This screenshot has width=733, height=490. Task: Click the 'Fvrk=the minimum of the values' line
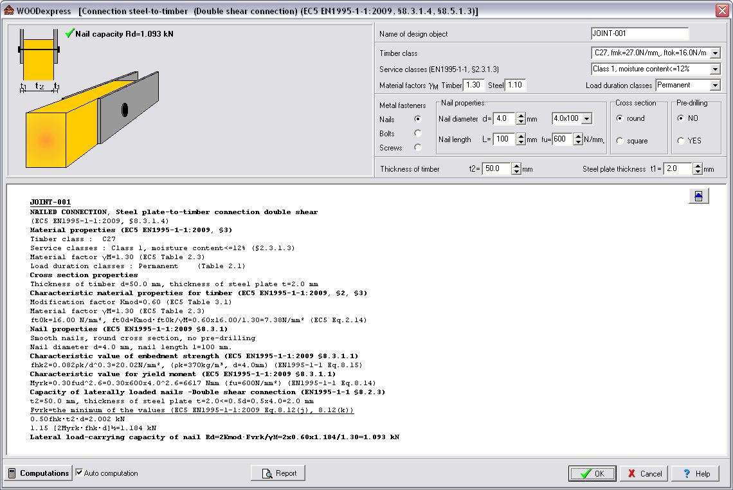pyautogui.click(x=192, y=410)
